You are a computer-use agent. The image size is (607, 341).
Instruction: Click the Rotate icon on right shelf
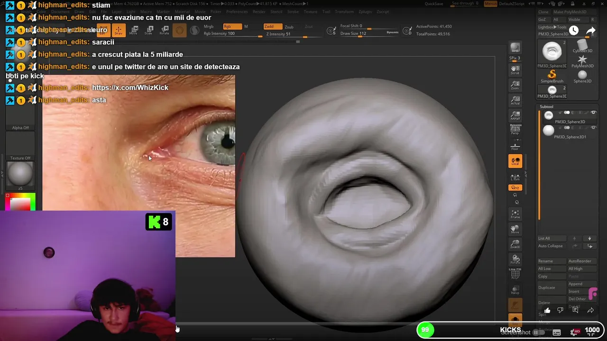pos(515,260)
